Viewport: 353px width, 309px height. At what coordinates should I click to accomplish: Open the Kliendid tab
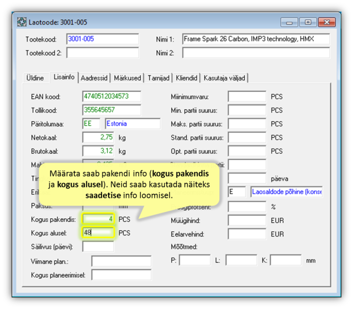pyautogui.click(x=187, y=78)
